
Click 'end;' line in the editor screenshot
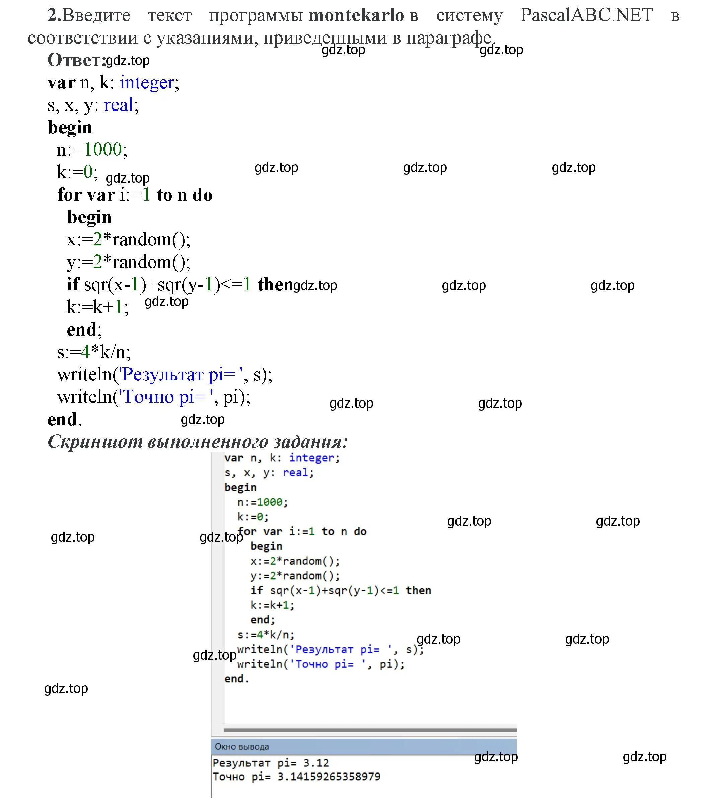pyautogui.click(x=263, y=620)
